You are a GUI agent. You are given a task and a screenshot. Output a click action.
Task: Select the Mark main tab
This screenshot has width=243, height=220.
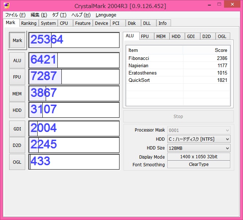pyautogui.click(x=11, y=23)
